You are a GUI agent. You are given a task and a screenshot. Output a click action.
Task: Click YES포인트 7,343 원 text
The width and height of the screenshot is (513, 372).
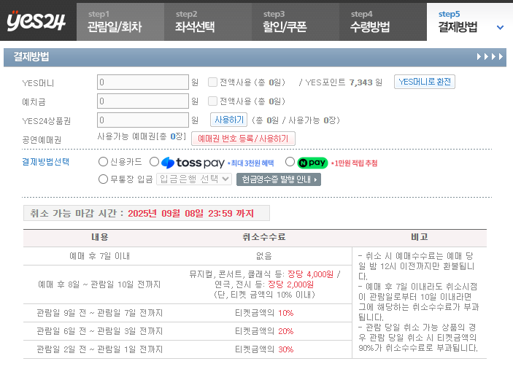click(344, 82)
